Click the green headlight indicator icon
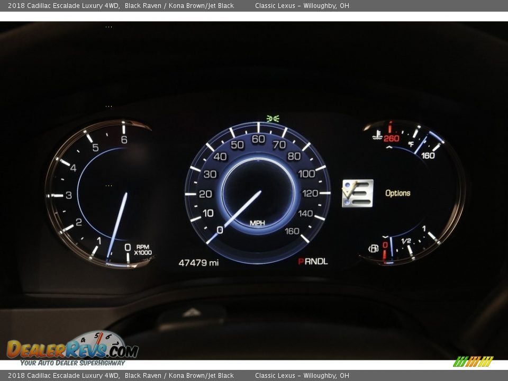Viewport: 508px width, 381px height. point(273,119)
